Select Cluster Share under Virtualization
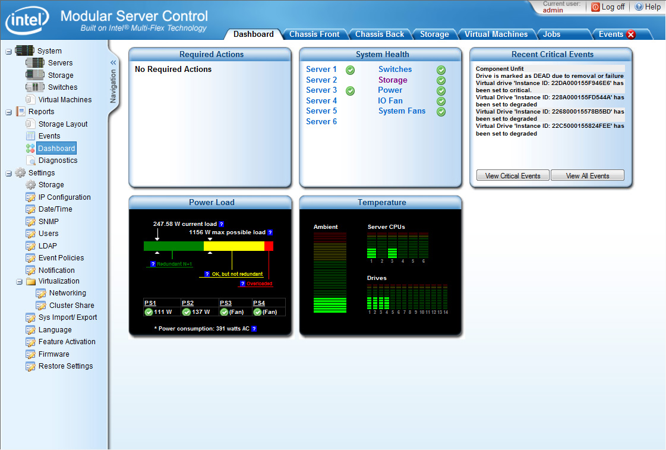Viewport: 666px width, 450px height. (x=71, y=306)
